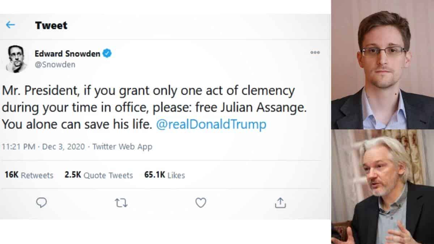Like the tweet with the heart icon
This screenshot has width=434, height=244.
coord(201,203)
